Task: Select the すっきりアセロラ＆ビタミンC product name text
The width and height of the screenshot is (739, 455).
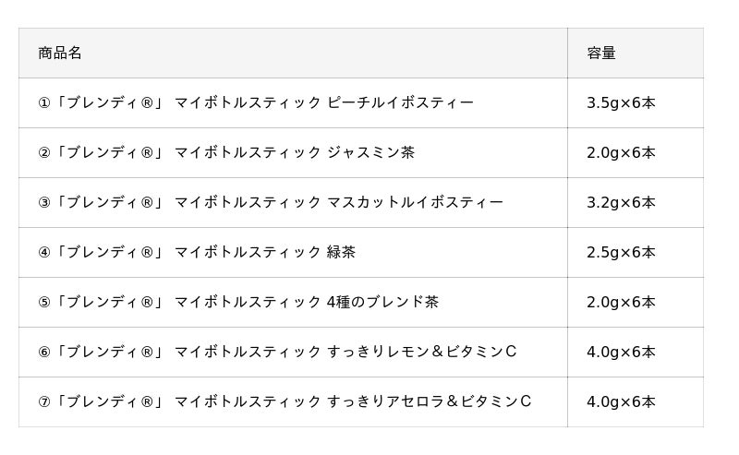Action: tap(429, 401)
